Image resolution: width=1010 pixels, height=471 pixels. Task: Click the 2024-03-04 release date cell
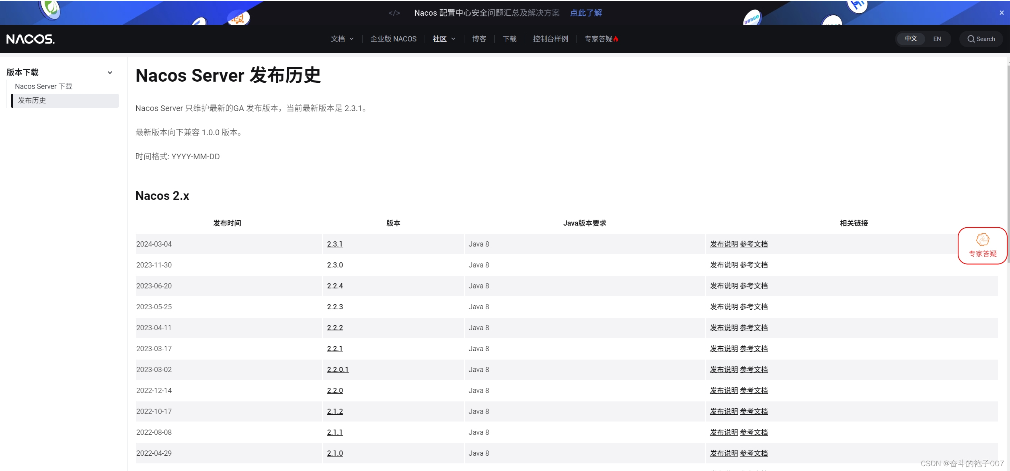[x=229, y=244]
